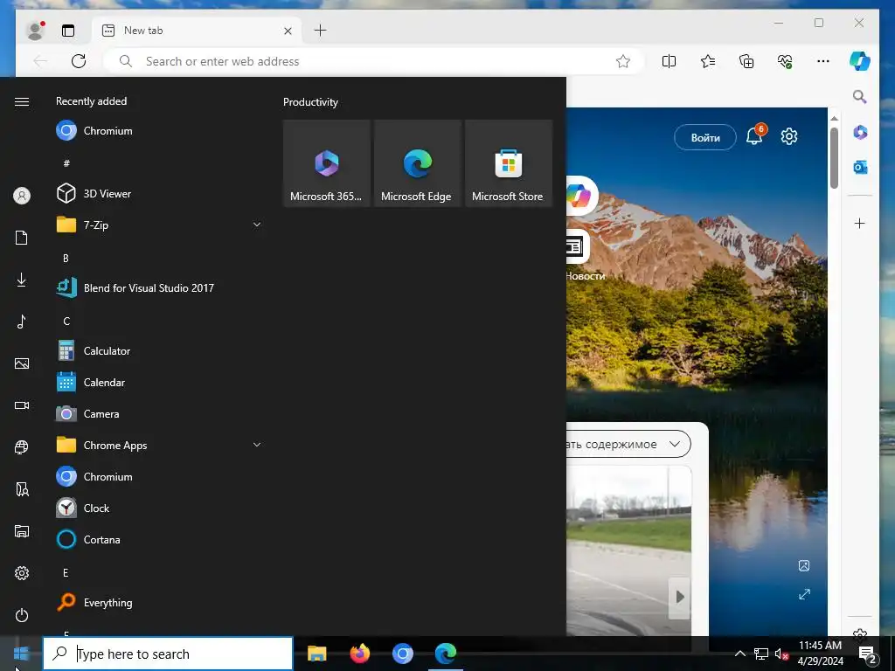Add this page to favorites star
The image size is (895, 671).
622,61
